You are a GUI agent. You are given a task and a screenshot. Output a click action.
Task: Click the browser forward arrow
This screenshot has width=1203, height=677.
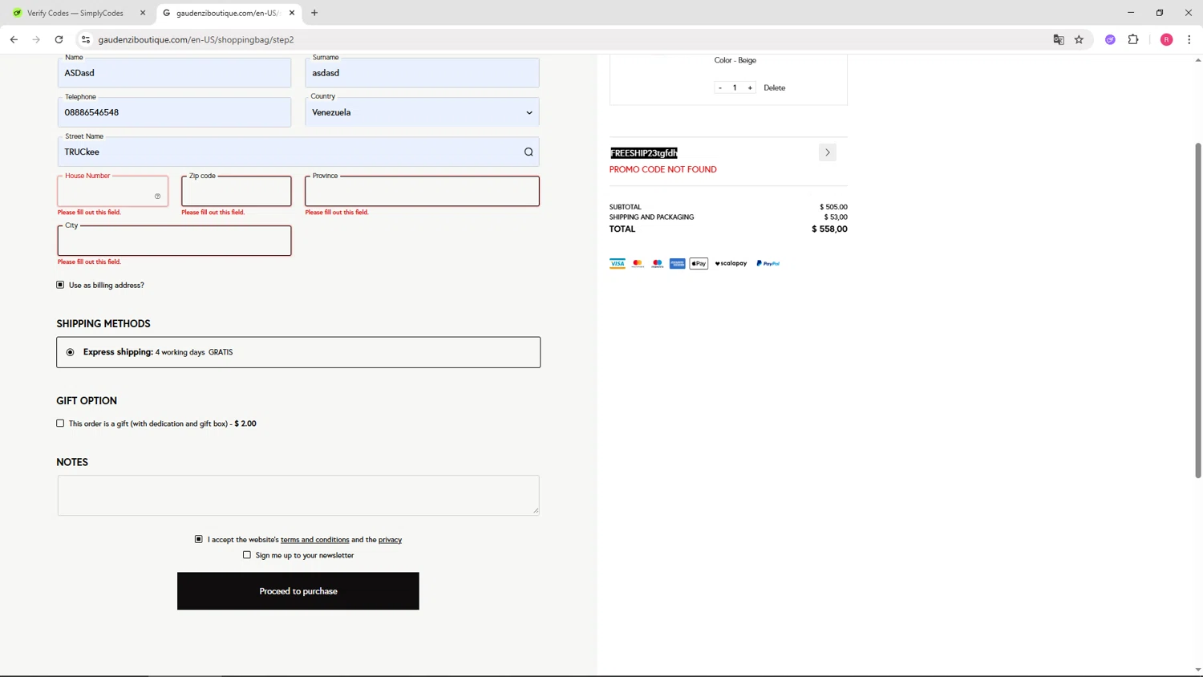coord(36,39)
